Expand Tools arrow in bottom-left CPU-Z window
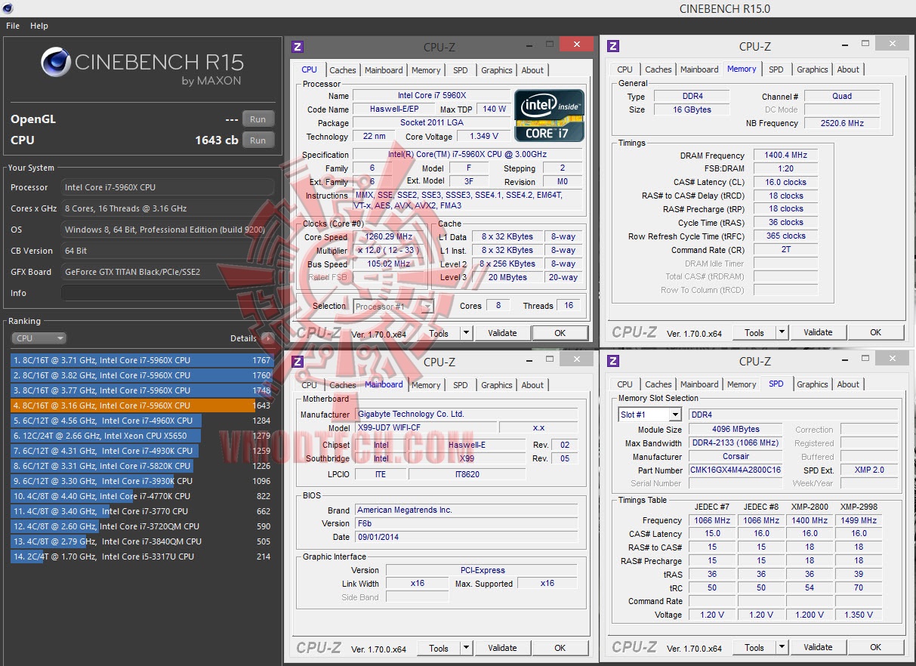Image resolution: width=916 pixels, height=666 pixels. 467,648
